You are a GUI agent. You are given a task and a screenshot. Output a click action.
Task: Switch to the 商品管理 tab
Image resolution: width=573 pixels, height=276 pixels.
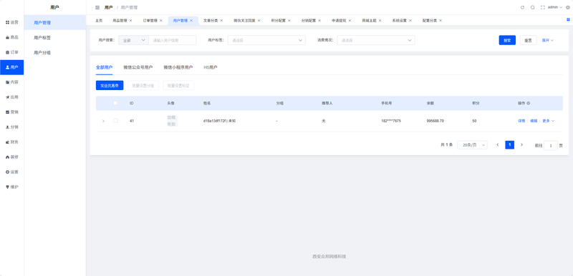(x=120, y=21)
